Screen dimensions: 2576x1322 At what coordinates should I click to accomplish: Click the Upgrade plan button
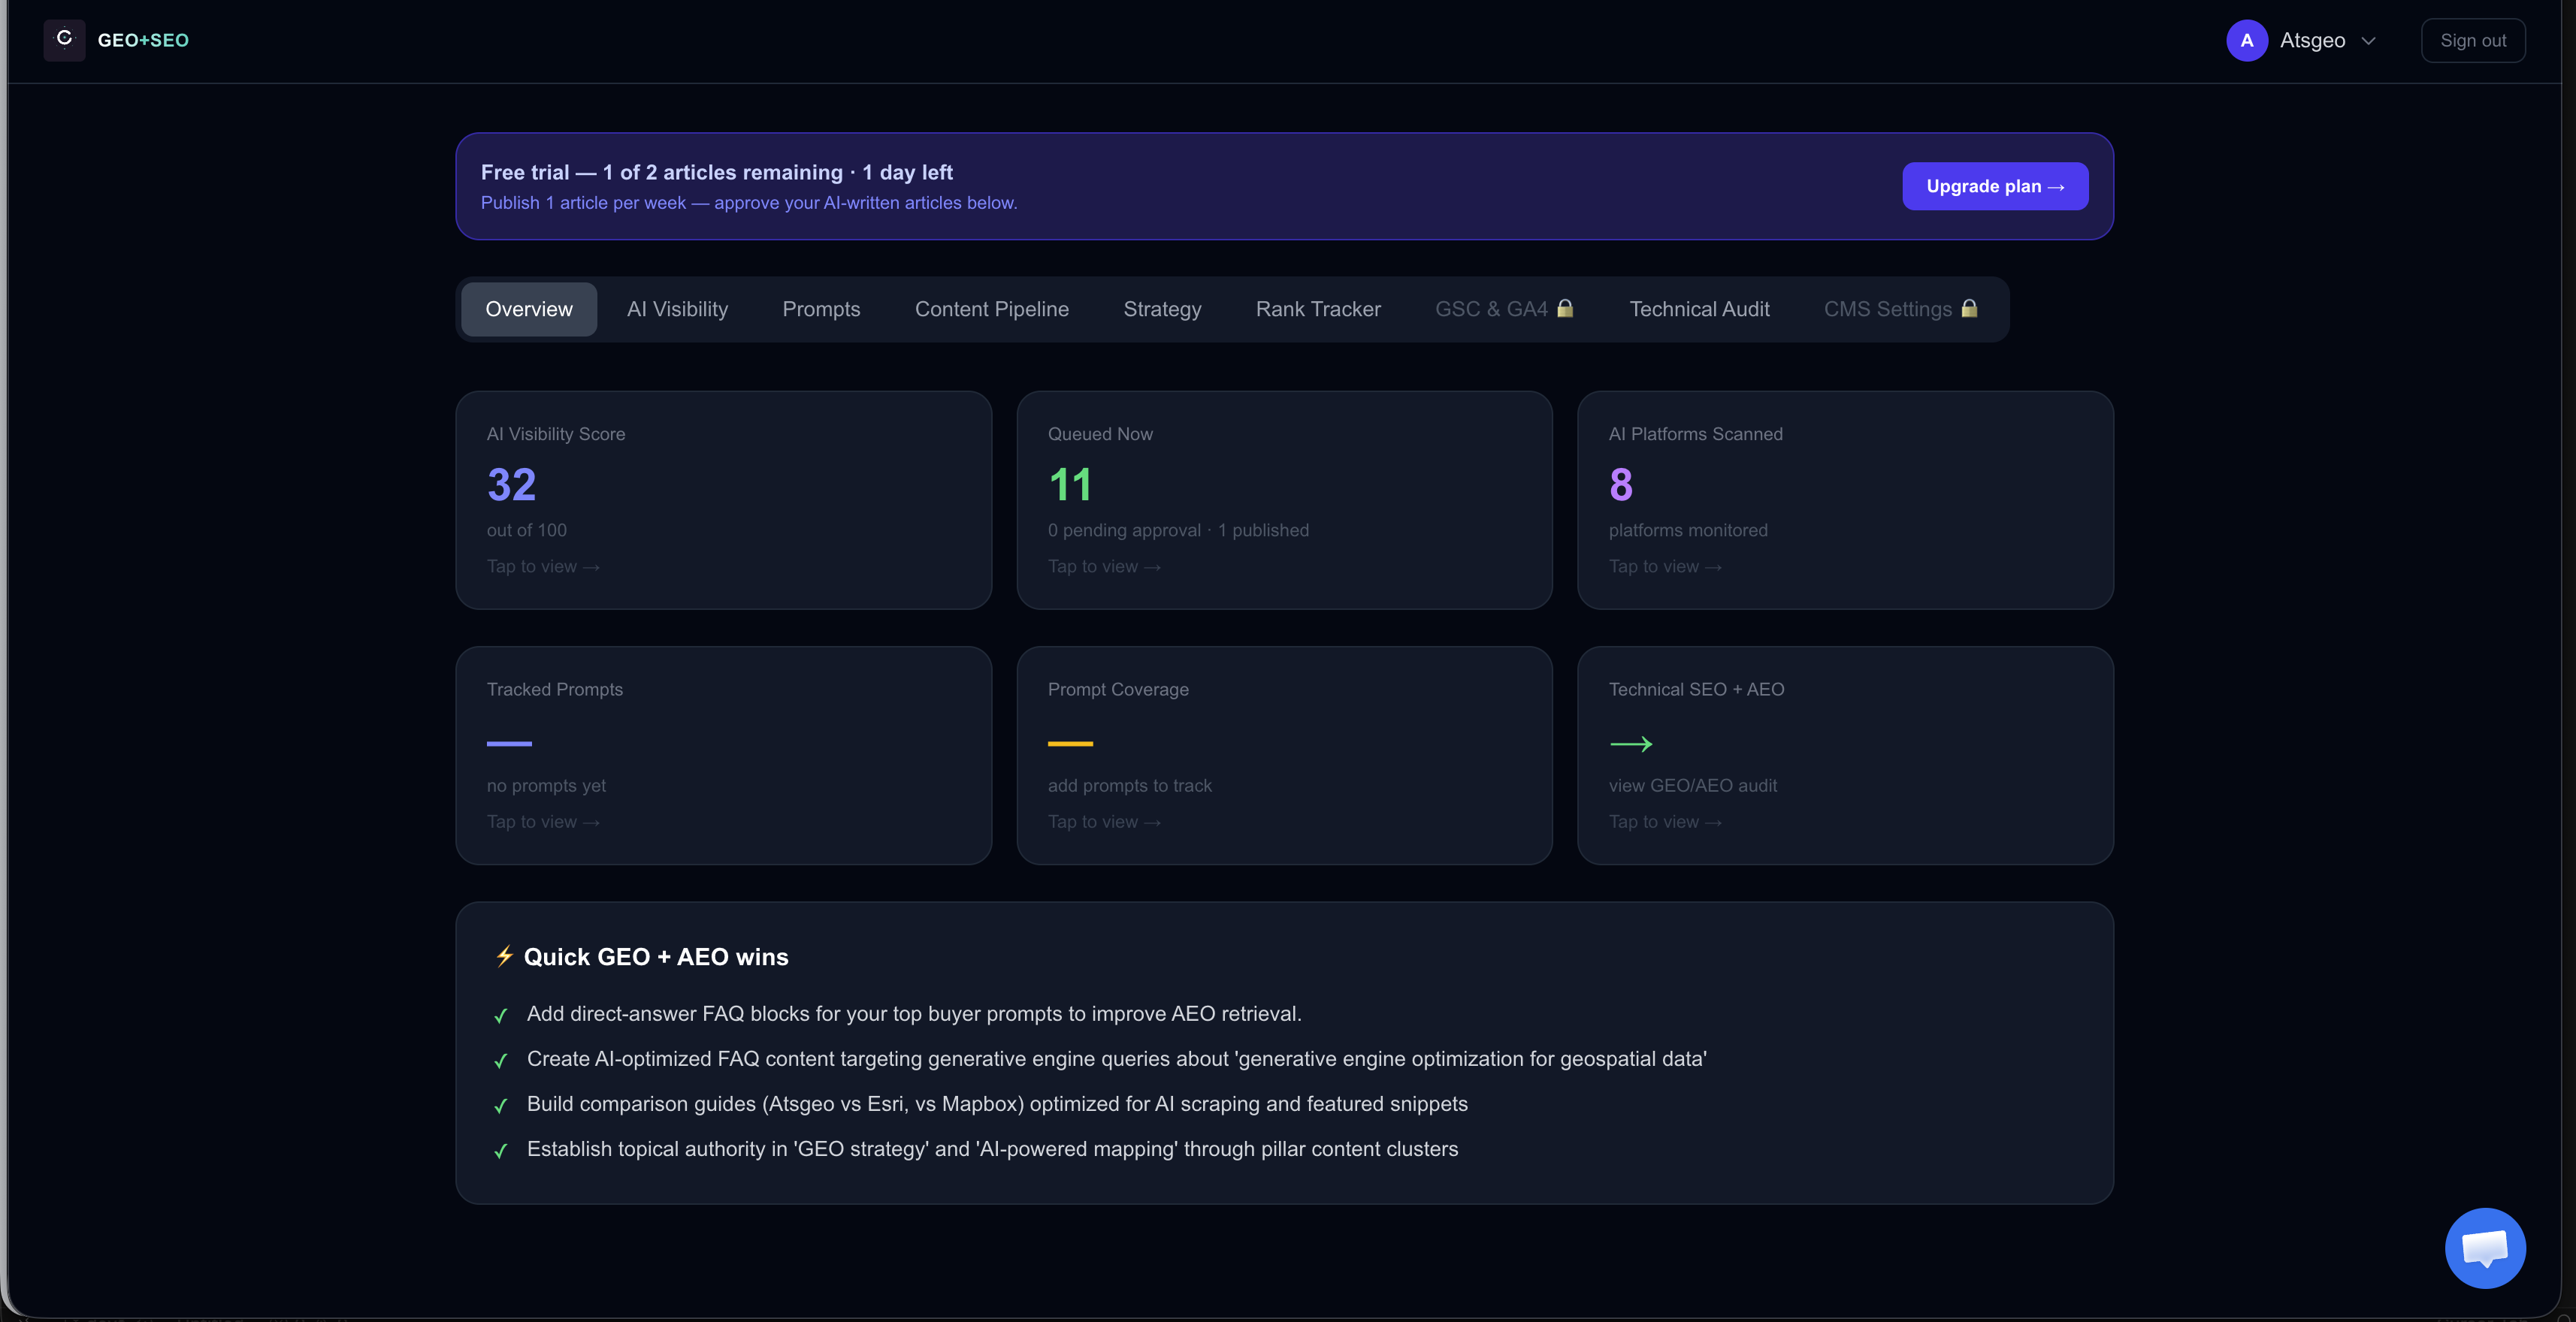(1994, 186)
